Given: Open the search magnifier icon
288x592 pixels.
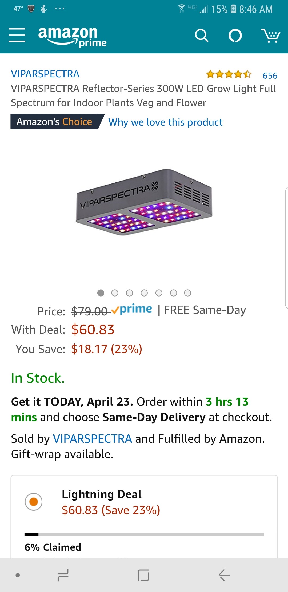Looking at the screenshot, I should click(201, 35).
